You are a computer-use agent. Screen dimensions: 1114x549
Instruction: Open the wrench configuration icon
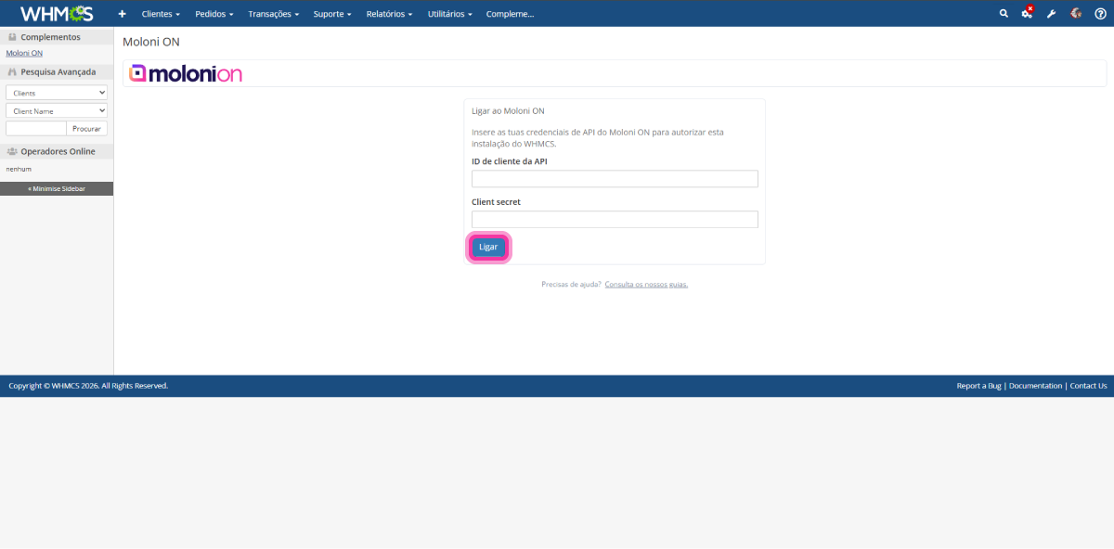pos(1052,14)
